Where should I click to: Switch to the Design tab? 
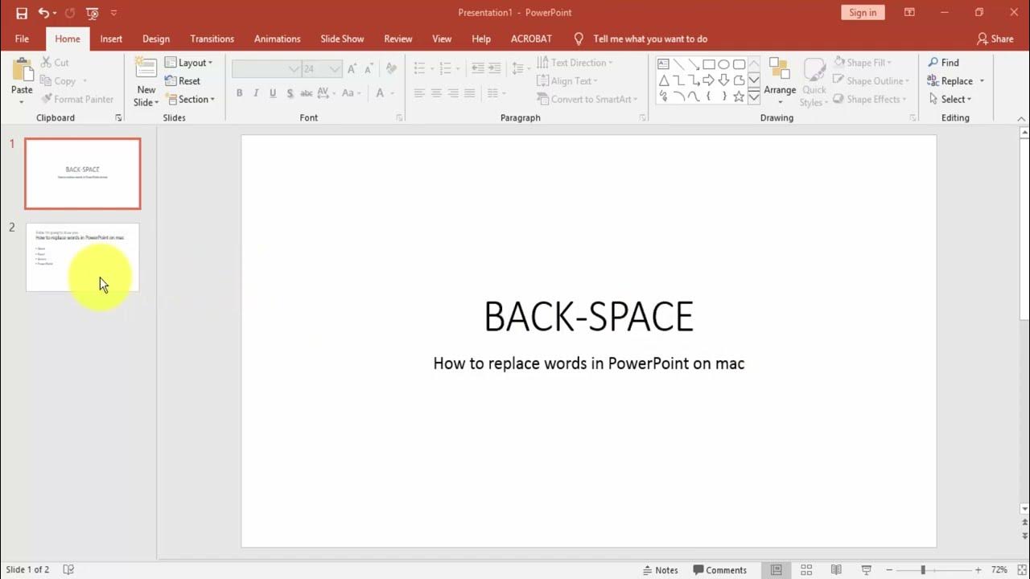pos(156,39)
